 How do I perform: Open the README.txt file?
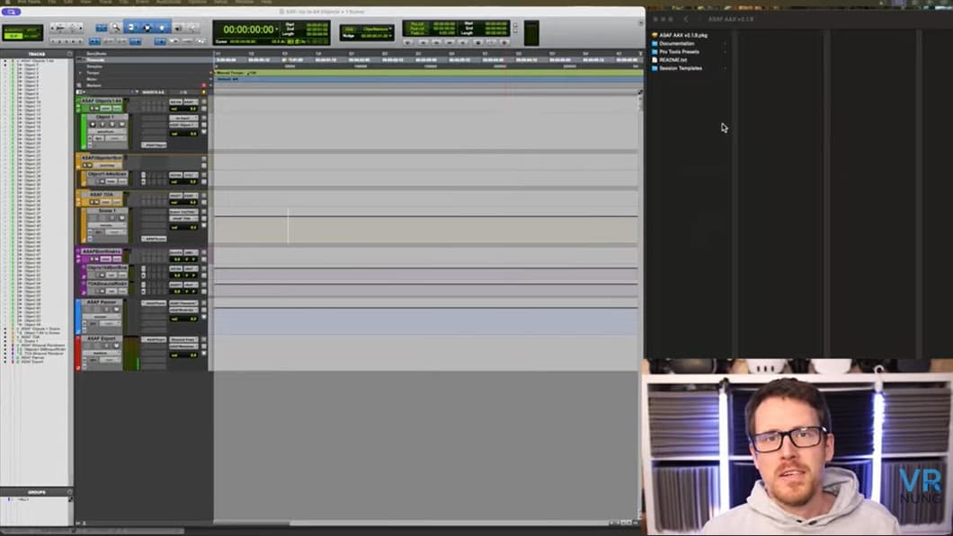pos(672,60)
